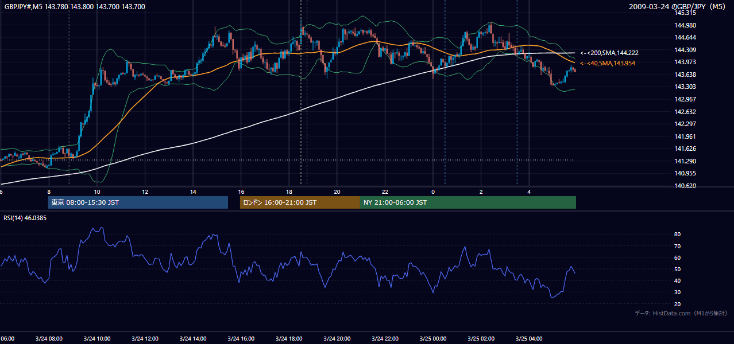Click the 3/24 12:00 bottom time label
734x344 pixels.
[x=145, y=339]
